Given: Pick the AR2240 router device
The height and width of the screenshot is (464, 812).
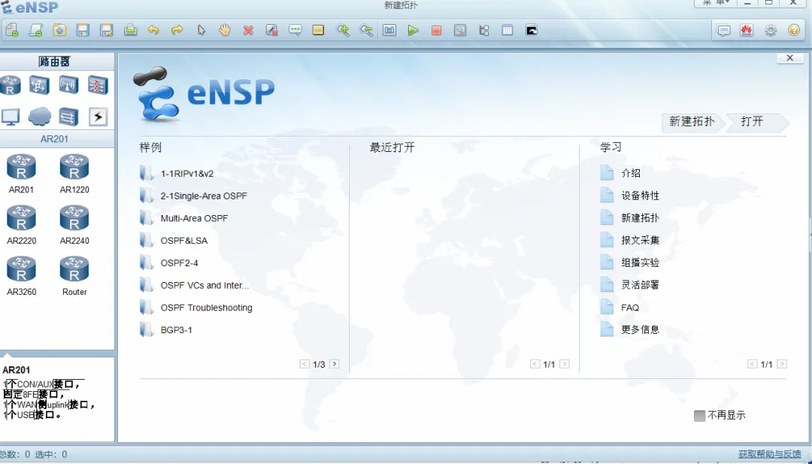Looking at the screenshot, I should (x=74, y=225).
